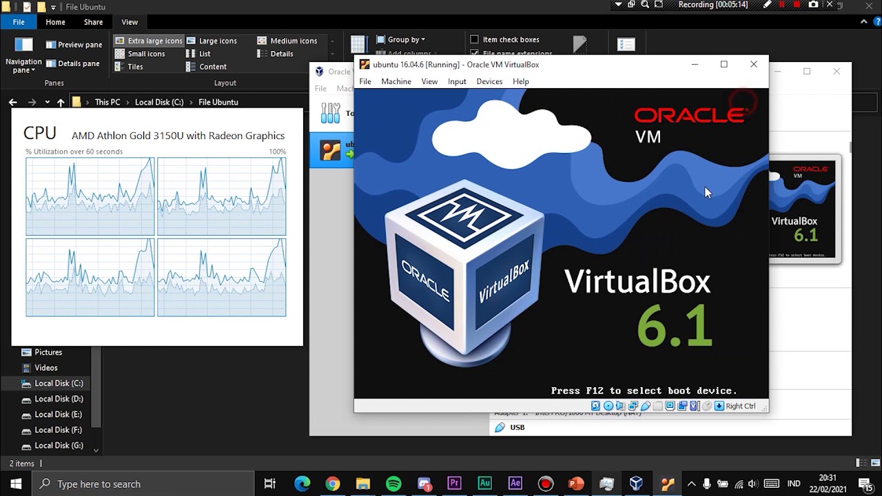Screen dimensions: 882x496
Task: Switch to the Home ribbon tab
Action: click(55, 22)
